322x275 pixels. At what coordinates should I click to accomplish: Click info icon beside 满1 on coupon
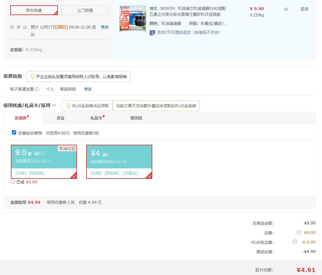(43, 154)
